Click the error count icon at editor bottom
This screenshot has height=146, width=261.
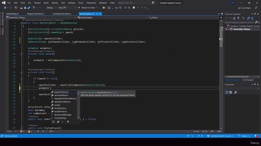21,131
